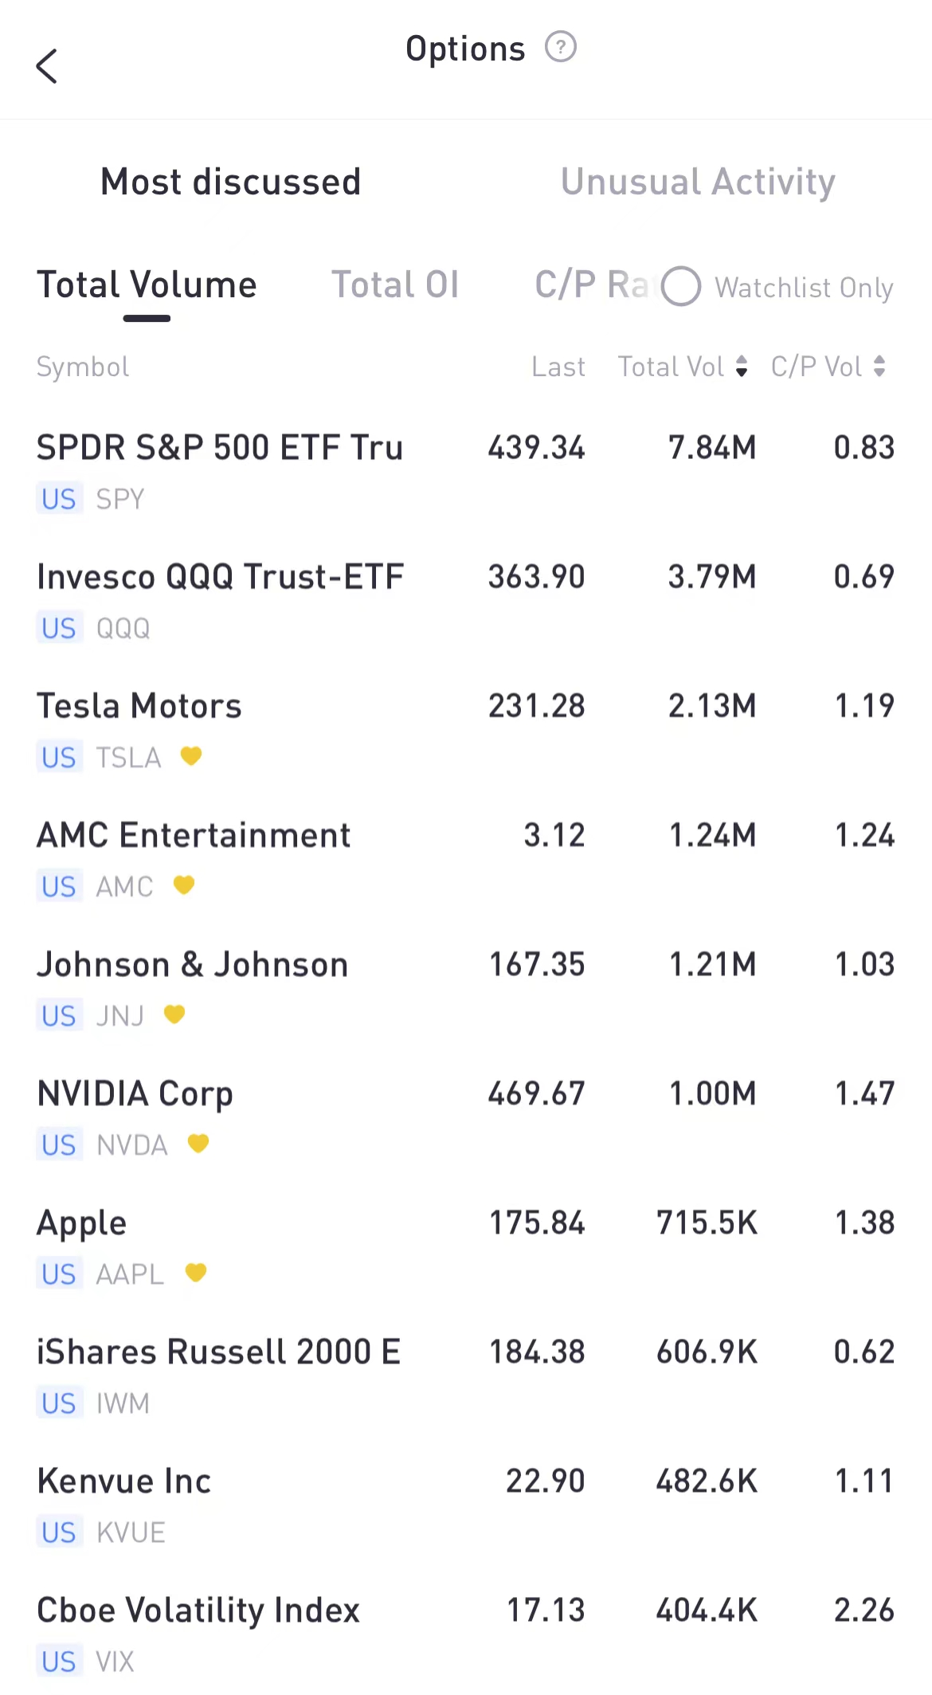Viewport: 932px width, 1695px height.
Task: Tap the yellow heart beside NVDA
Action: (198, 1144)
